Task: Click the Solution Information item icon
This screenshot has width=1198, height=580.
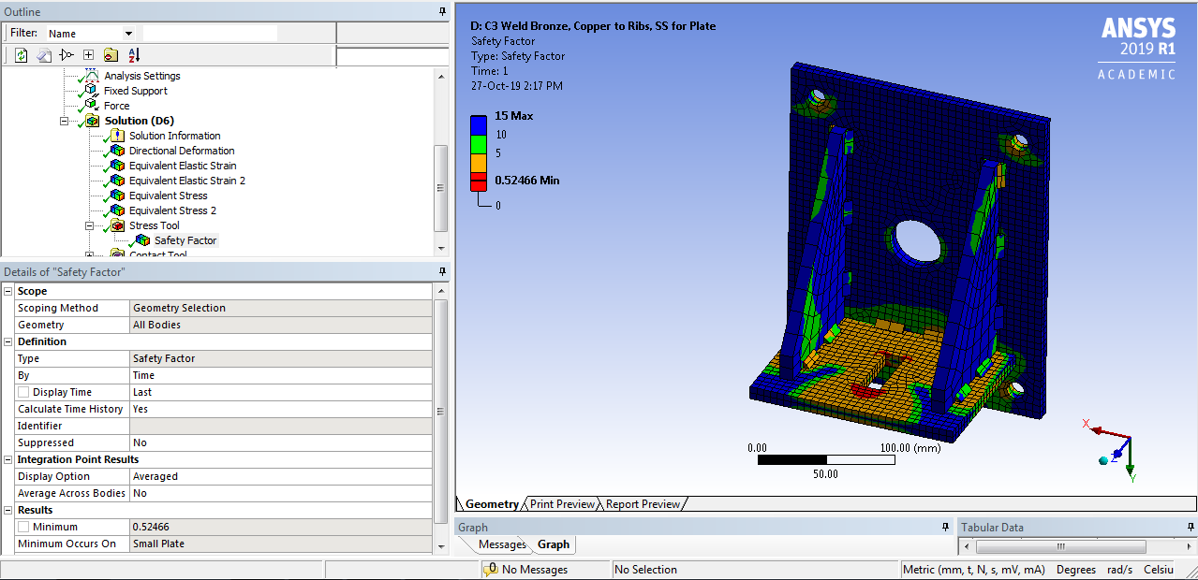Action: [115, 136]
